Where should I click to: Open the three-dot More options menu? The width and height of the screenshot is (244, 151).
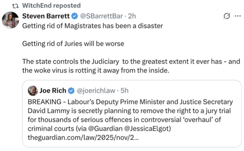pos(237,16)
